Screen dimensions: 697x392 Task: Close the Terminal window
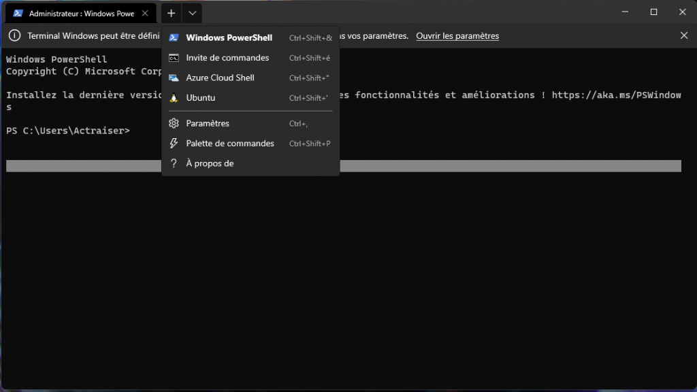[x=682, y=12]
